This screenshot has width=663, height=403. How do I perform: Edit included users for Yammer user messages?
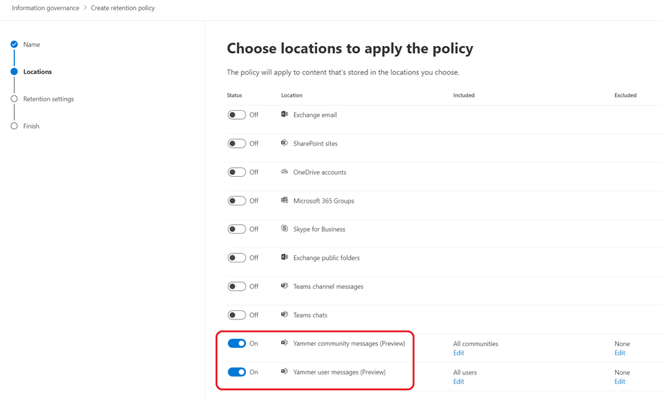click(x=458, y=382)
